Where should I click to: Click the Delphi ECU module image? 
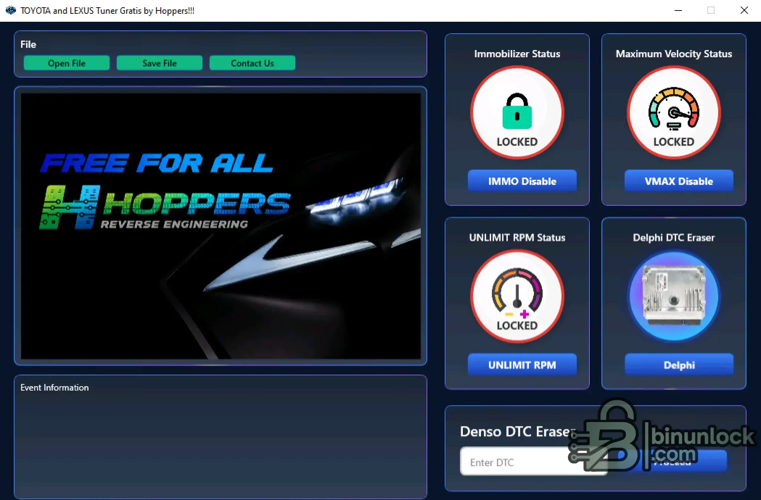point(674,296)
